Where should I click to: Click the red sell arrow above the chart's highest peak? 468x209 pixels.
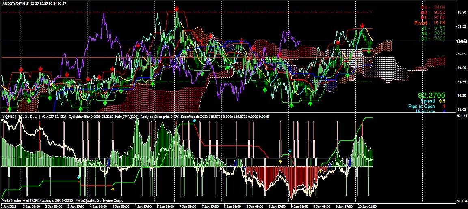177,8
